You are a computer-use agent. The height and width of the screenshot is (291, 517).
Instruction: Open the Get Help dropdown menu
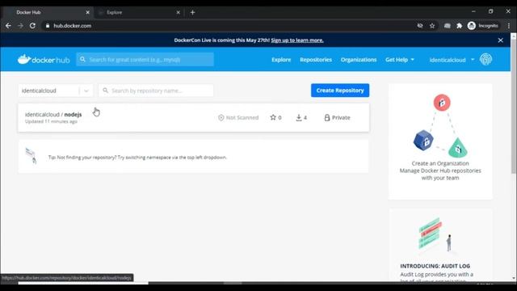point(400,60)
